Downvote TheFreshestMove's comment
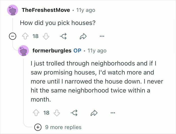 pos(46,36)
